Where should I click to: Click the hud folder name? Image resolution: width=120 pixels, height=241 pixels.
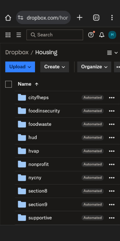[x=32, y=137]
